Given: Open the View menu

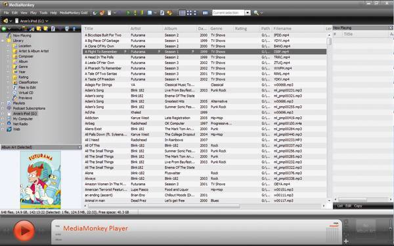Looking at the screenshot, I should [x=24, y=13].
